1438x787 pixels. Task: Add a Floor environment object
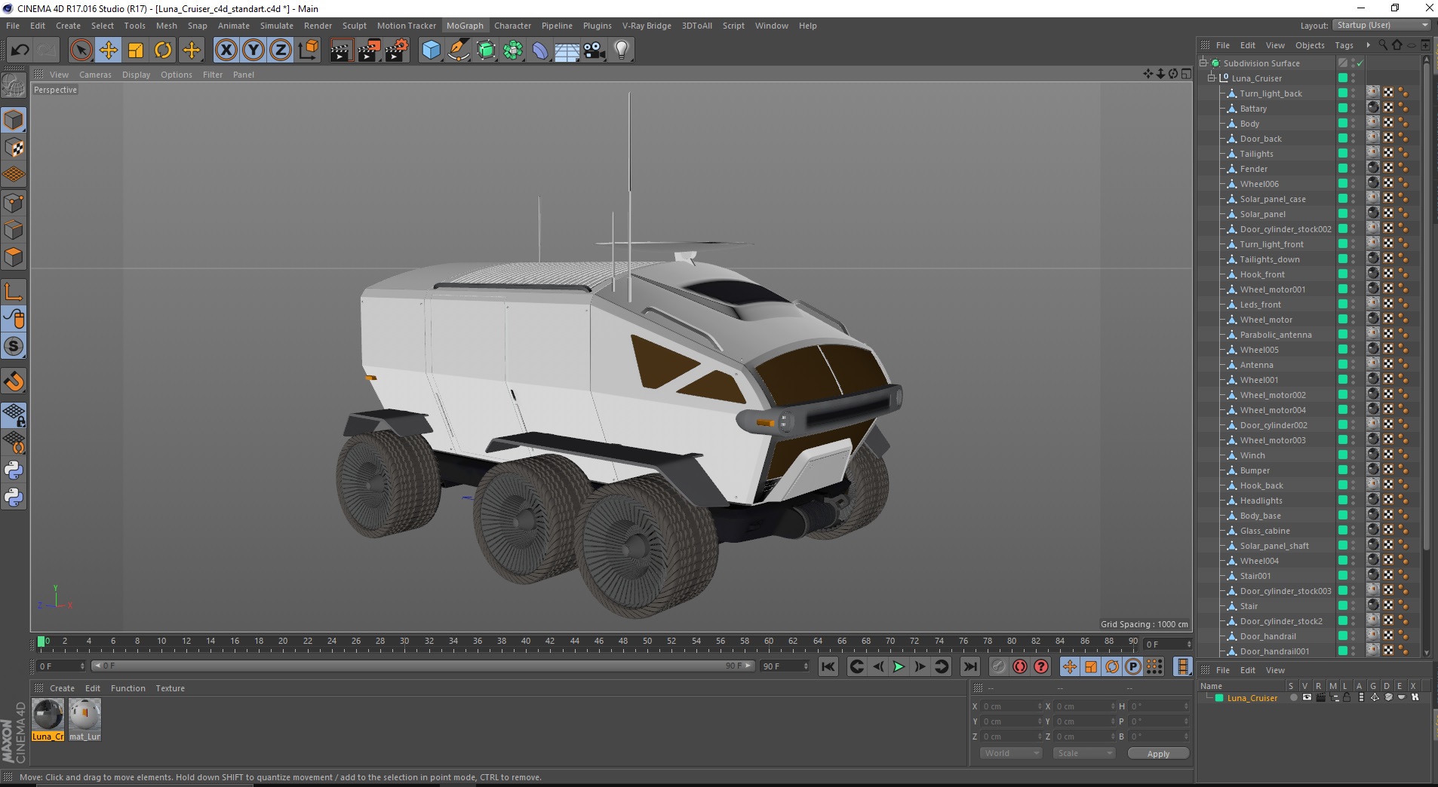tap(567, 51)
